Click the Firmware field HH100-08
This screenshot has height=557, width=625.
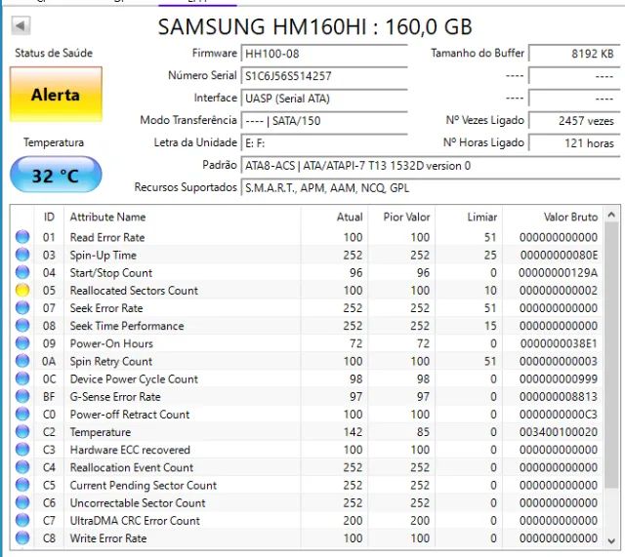(324, 54)
